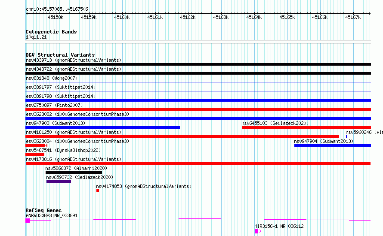Click the blue bar under nsv947903 (Sudmant2013)
The image size is (383, 236).
(102, 127)
